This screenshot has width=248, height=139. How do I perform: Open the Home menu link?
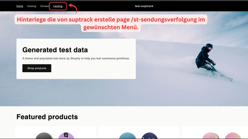point(20,6)
